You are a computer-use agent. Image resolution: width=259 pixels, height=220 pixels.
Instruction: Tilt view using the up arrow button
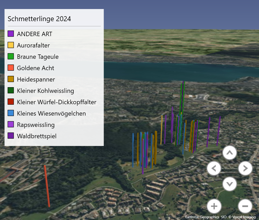coord(230,153)
